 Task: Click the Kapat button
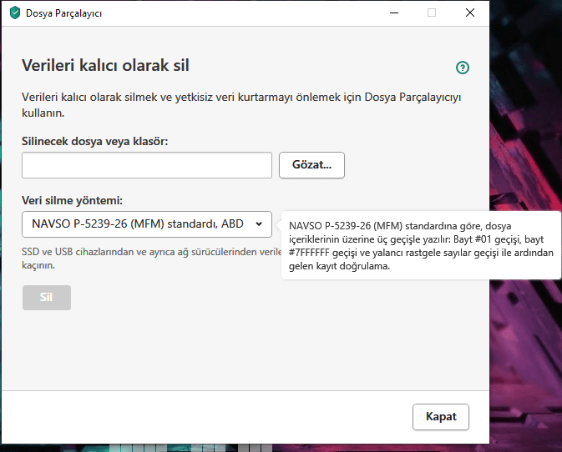pos(440,417)
